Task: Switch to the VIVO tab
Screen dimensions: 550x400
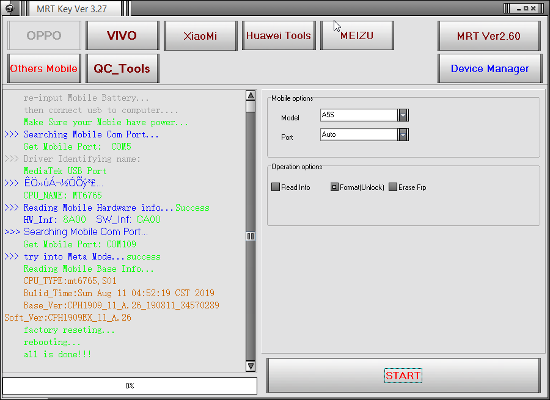Action: pos(122,35)
